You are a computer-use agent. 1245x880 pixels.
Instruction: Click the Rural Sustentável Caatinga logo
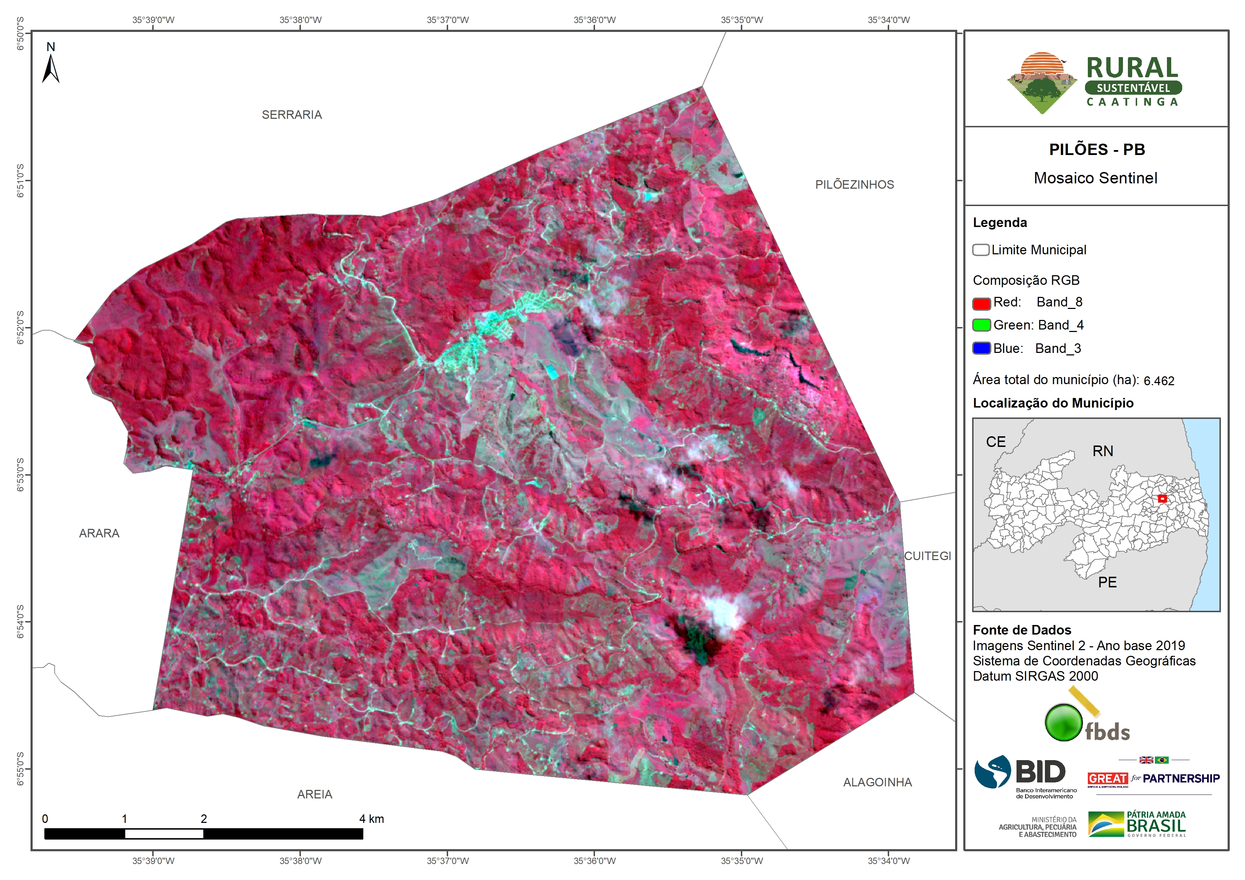pos(1095,82)
